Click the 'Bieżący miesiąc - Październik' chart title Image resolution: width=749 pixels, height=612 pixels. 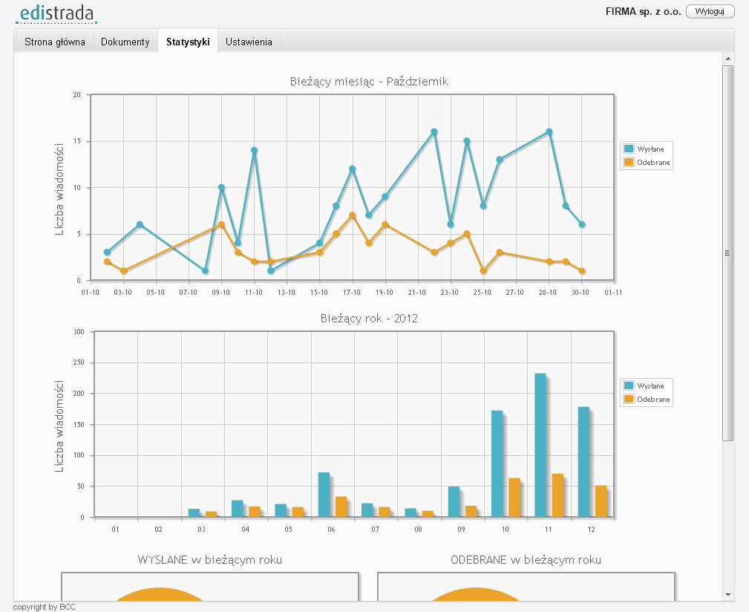point(369,81)
